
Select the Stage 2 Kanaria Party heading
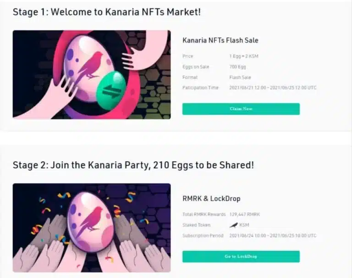(x=133, y=165)
